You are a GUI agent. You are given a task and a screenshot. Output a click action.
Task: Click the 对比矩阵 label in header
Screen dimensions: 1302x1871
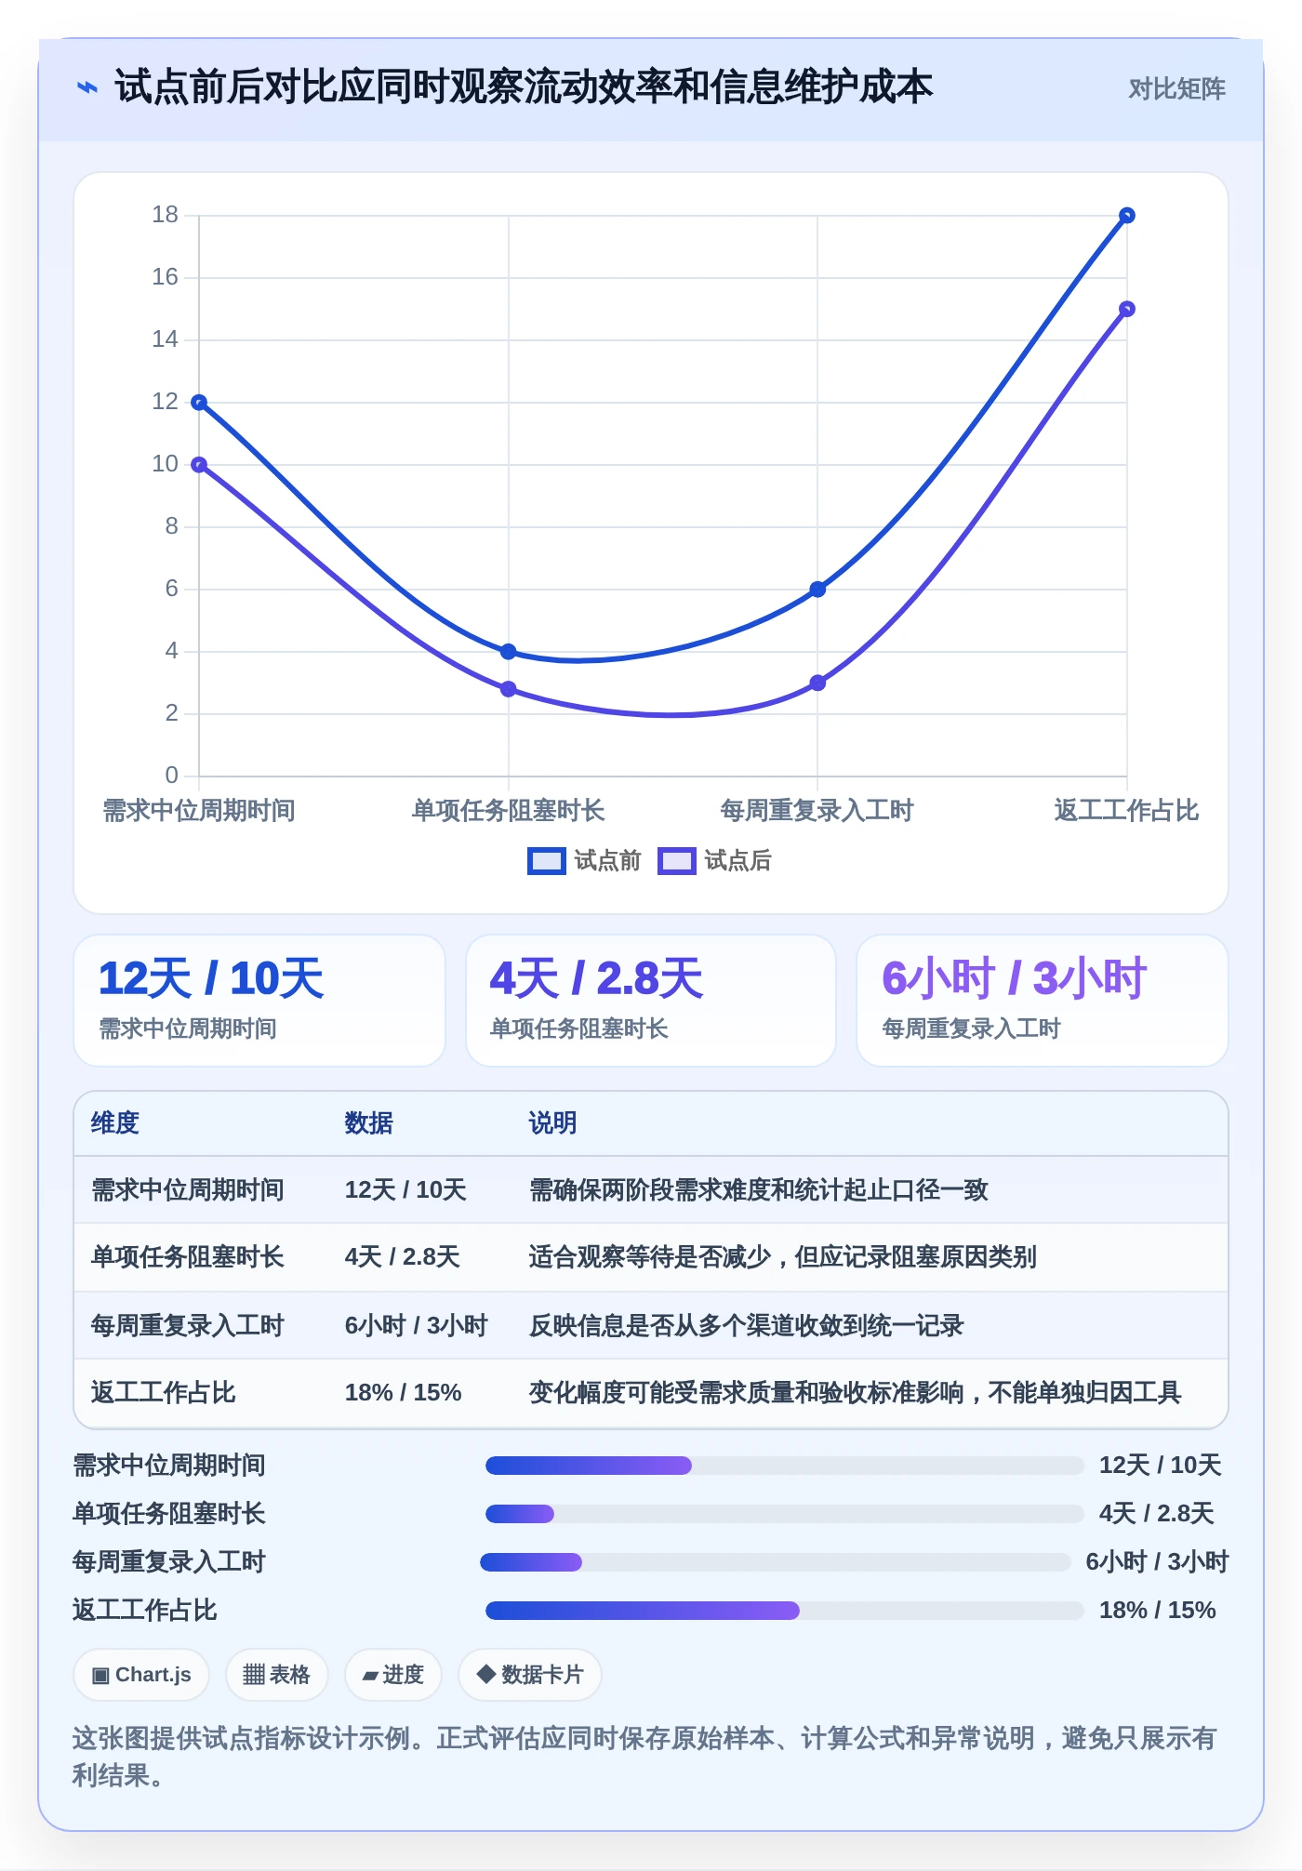tap(1176, 89)
